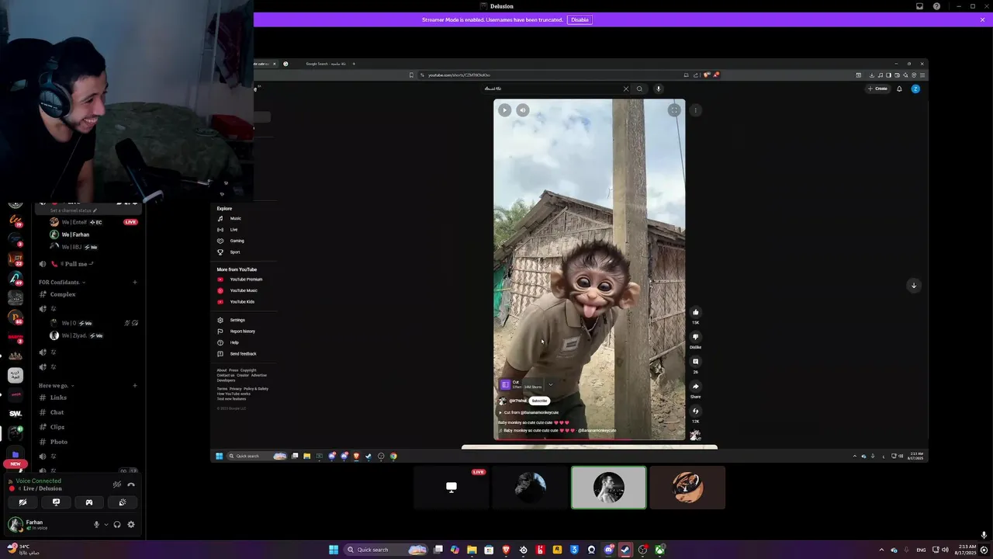
Task: Dislike the Short with thumbs down
Action: point(695,337)
